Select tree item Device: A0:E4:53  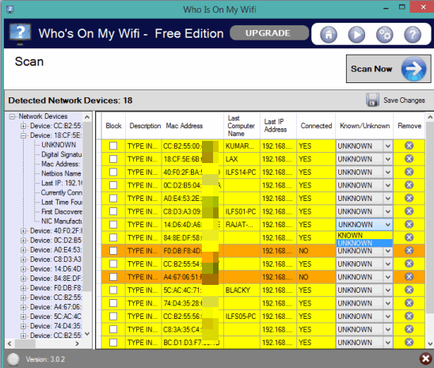point(55,250)
